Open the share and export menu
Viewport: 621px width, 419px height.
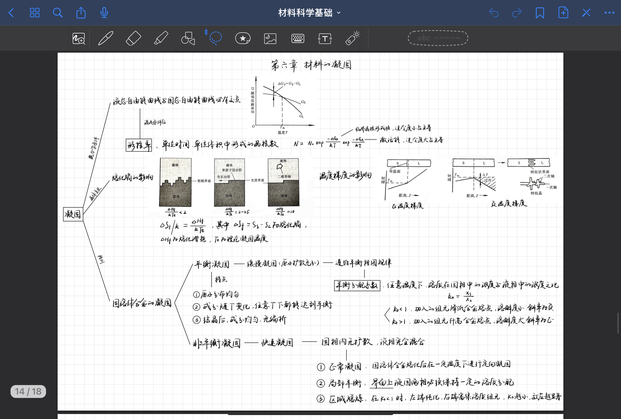(81, 13)
